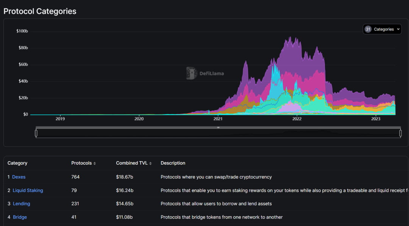
Task: Click the Description column header
Action: pyautogui.click(x=173, y=163)
